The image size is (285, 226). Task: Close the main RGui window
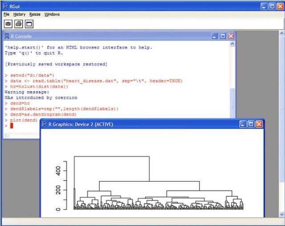click(x=281, y=7)
